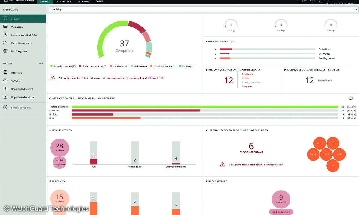Open the Security dashboard shield icon
The height and width of the screenshot is (215, 359).
click(5, 18)
